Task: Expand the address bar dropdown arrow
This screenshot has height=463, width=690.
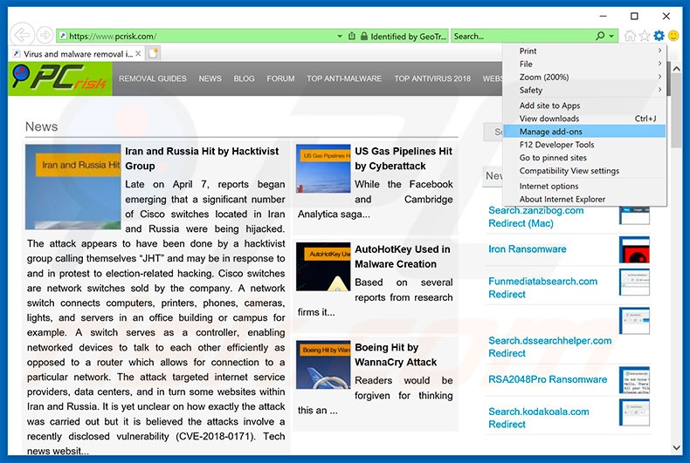Action: 340,37
